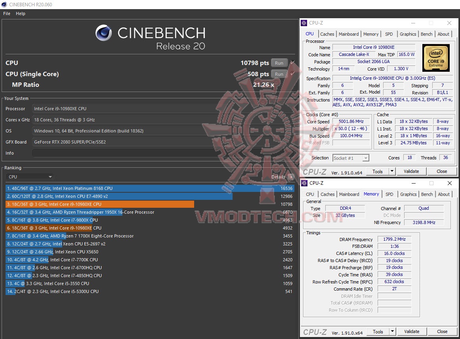The width and height of the screenshot is (460, 339).
Task: Minimize the lower CPU-Z window
Action: [x=414, y=183]
